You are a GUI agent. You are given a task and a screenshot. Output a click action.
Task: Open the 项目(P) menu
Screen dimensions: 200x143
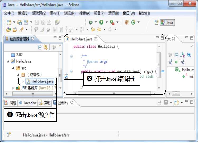coord(99,13)
